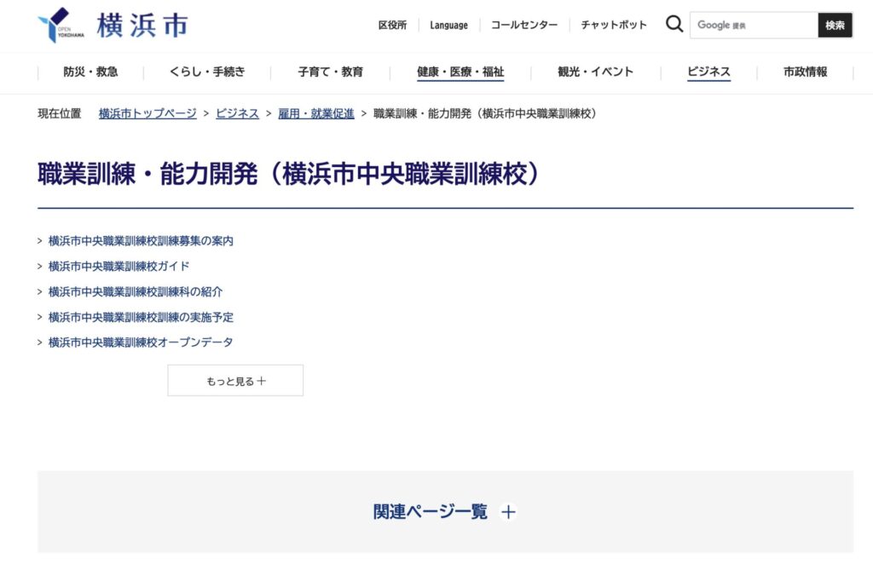Expand more items with もっと見る
The height and width of the screenshot is (587, 873).
[235, 380]
